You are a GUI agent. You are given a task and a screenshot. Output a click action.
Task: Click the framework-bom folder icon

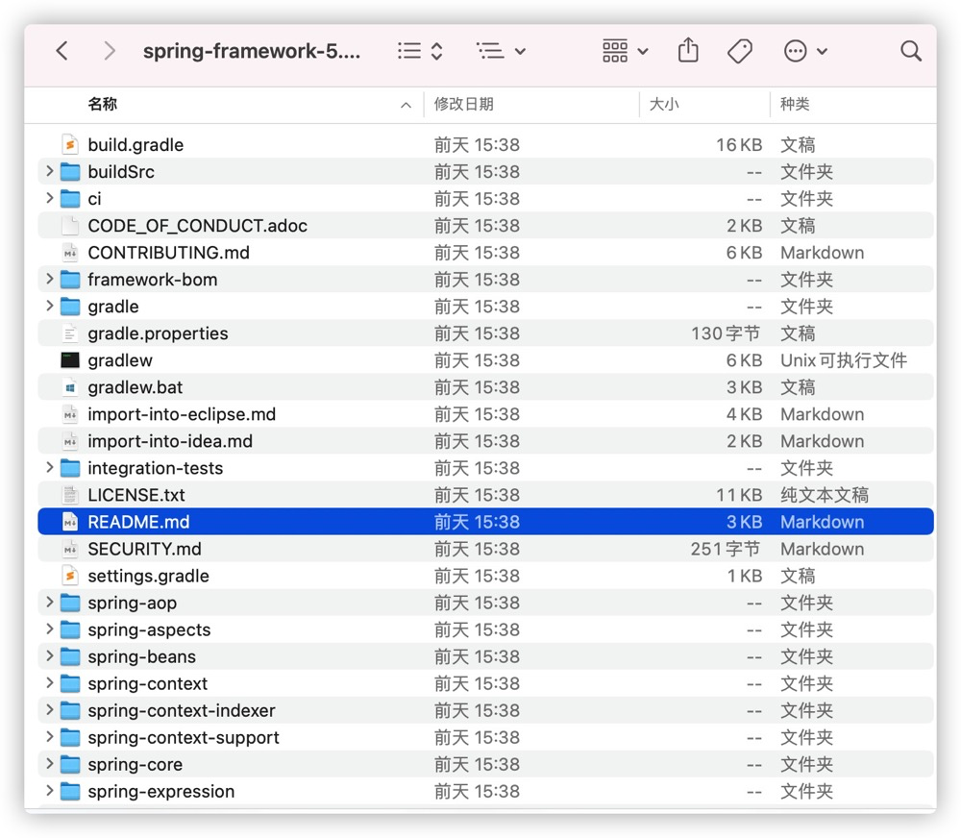pos(70,280)
